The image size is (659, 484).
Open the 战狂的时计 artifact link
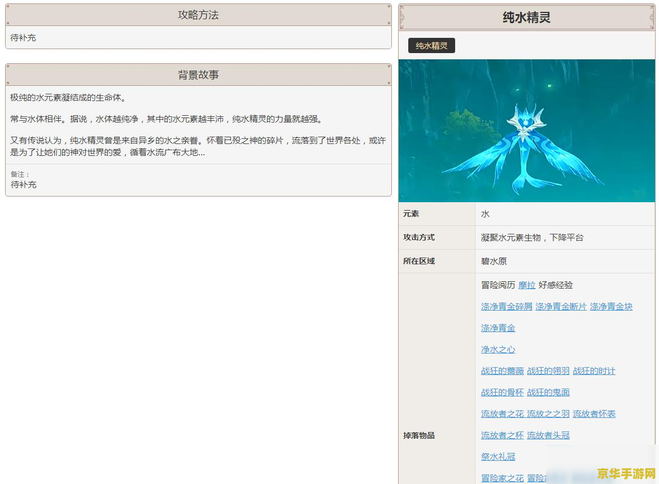[x=594, y=371]
